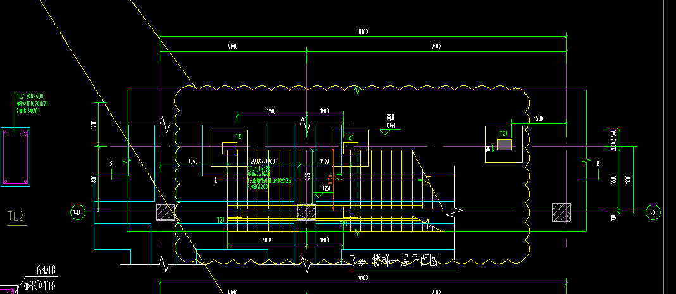676x294 pixels.
Task: Select the 1900 dimension above the stair
Action: point(271,111)
